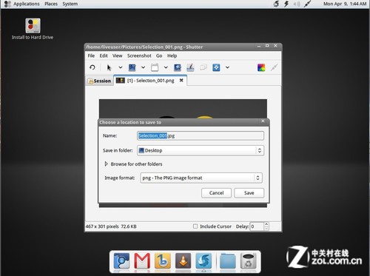
Task: Click the Install to Hard Drive desktop icon
Action: tap(33, 29)
